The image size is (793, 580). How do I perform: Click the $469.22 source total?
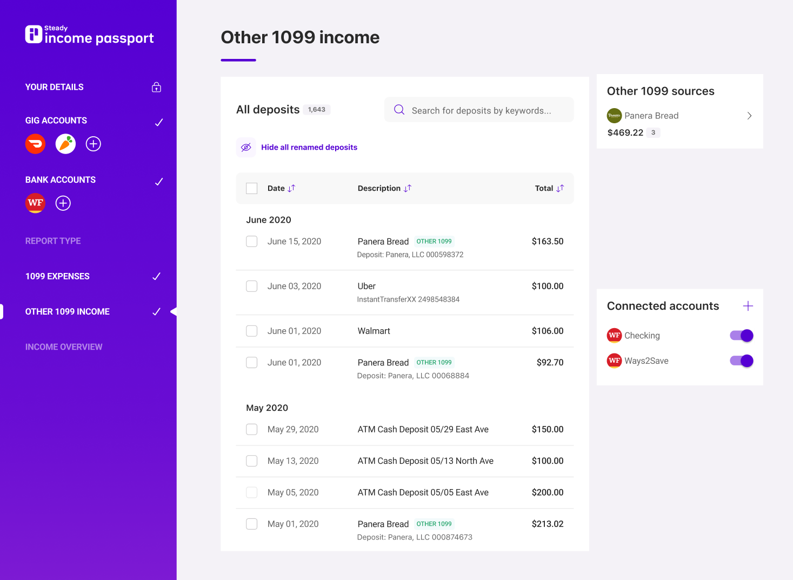point(625,132)
